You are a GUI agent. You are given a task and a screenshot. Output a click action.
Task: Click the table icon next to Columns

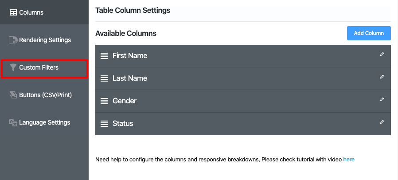tap(13, 12)
